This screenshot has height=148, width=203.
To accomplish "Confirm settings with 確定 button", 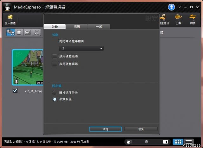I will click(x=105, y=129).
